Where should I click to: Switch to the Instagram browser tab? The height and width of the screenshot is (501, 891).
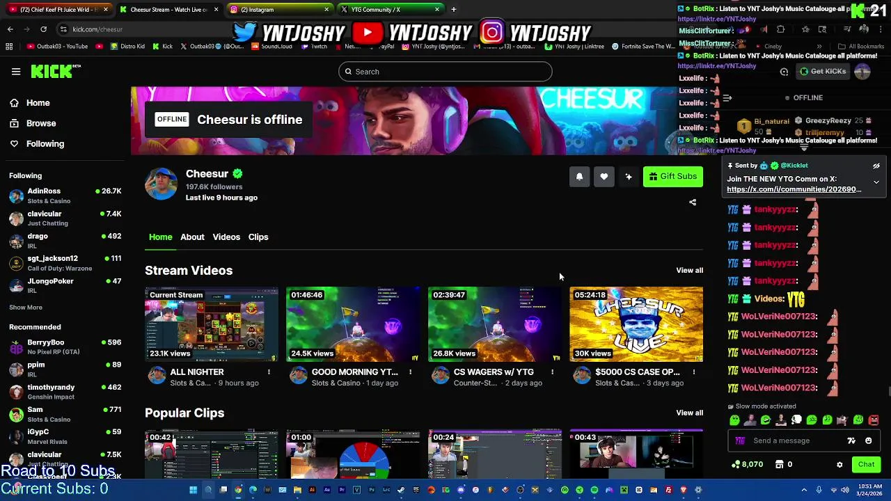(278, 10)
